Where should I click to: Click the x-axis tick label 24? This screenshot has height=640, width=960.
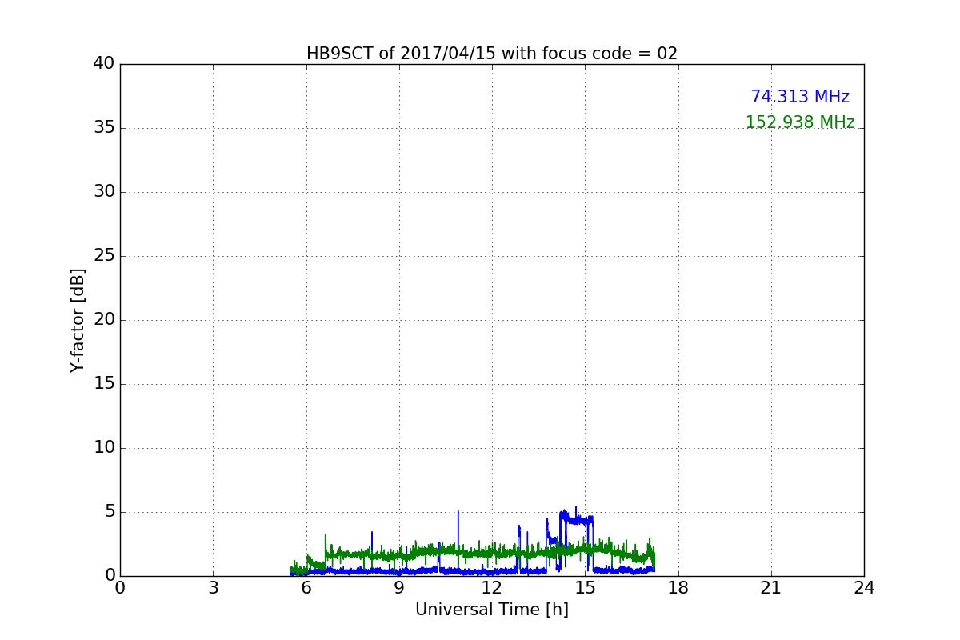pos(864,588)
